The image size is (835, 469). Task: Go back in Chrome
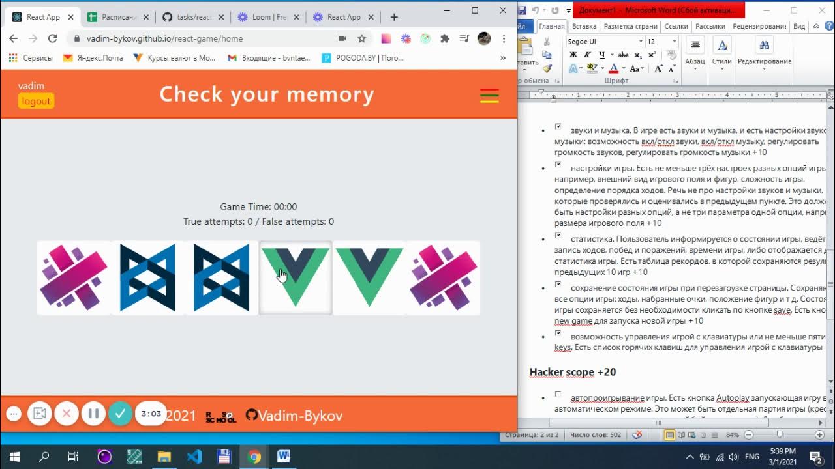tap(13, 38)
